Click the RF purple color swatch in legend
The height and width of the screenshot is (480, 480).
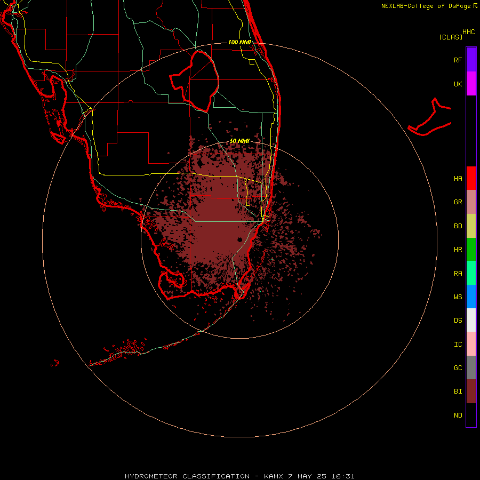[471, 60]
